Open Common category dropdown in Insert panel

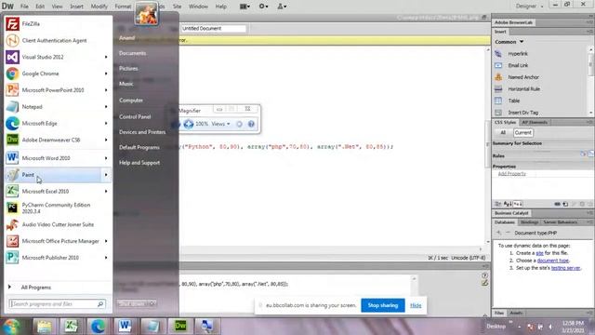pyautogui.click(x=509, y=42)
